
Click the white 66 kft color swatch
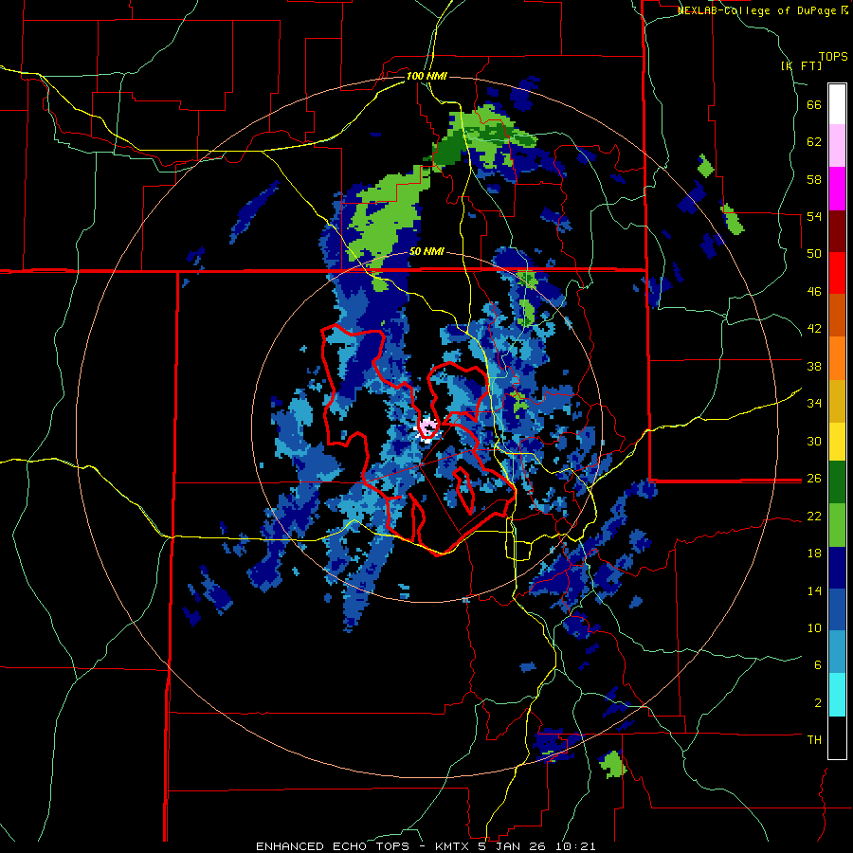click(x=837, y=104)
